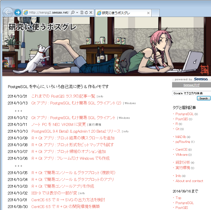Image resolution: width=211 pixels, height=210 pixels.
Task: Close the 研究に使うポスグレ tab
Action: (x=148, y=13)
